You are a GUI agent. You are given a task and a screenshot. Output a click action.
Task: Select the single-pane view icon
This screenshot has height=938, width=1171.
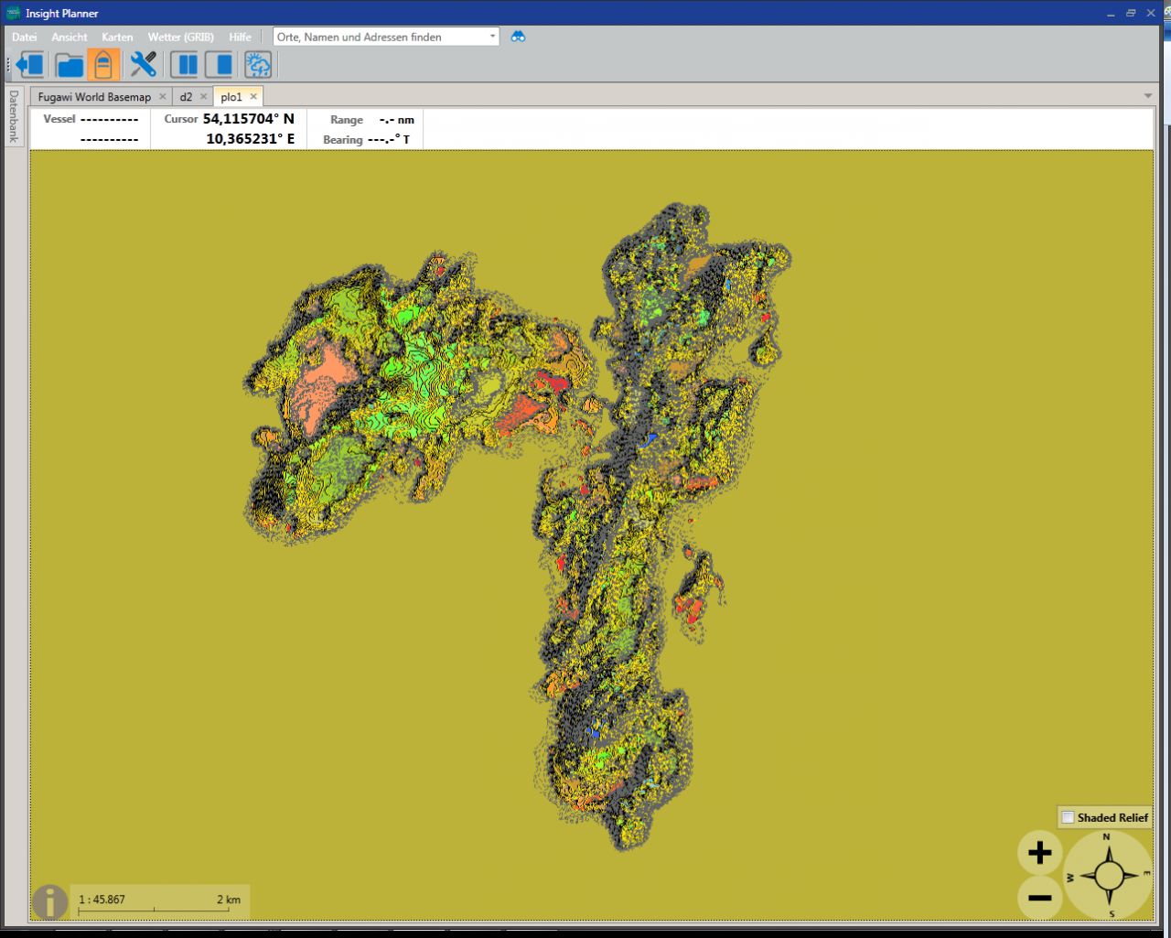coord(219,65)
